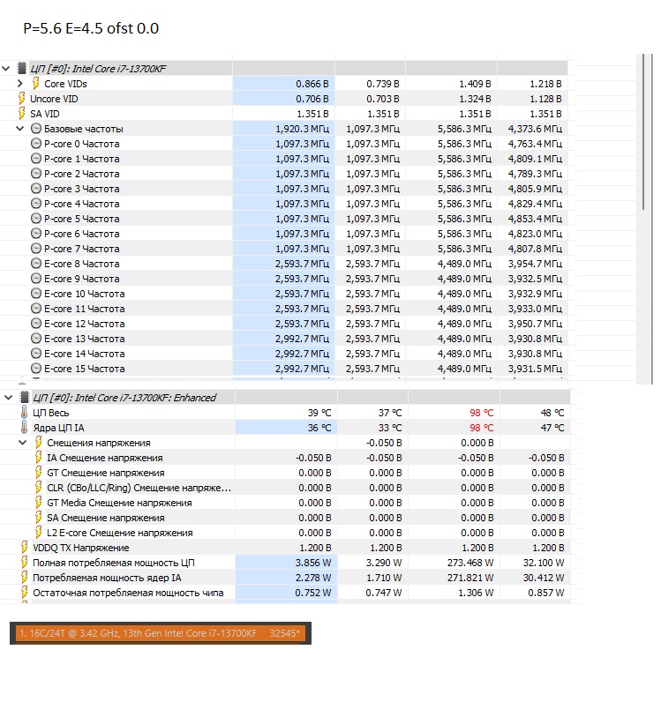Click the 0.752 W current residual chip power
661x717 pixels.
313,593
